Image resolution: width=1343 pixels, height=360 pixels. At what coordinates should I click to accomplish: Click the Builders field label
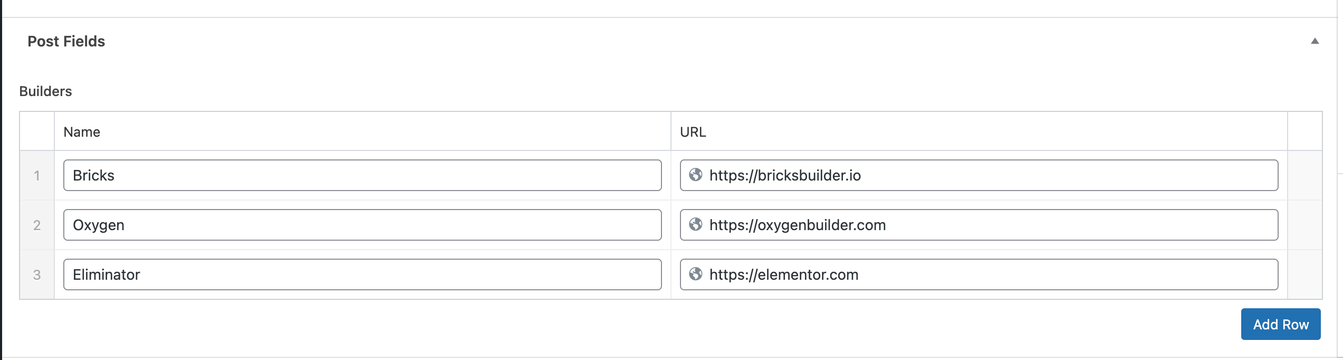tap(45, 91)
